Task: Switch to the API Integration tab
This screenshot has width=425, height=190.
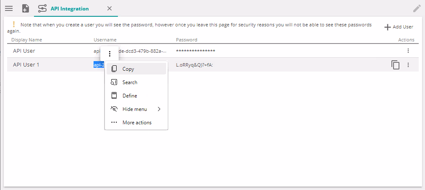Action: point(69,8)
